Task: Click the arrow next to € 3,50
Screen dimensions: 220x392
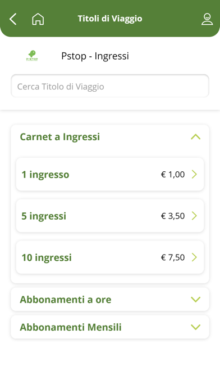Action: pyautogui.click(x=194, y=216)
